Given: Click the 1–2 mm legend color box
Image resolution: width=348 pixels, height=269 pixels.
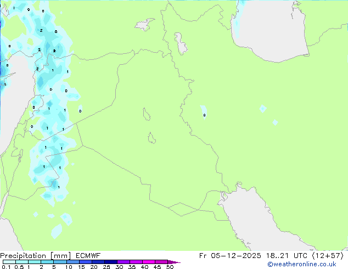Looking at the screenshot, I should [x=35, y=262].
